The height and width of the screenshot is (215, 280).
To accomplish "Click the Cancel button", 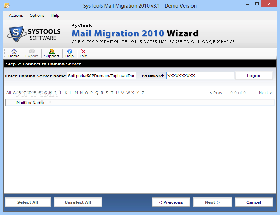I will click(254, 202).
